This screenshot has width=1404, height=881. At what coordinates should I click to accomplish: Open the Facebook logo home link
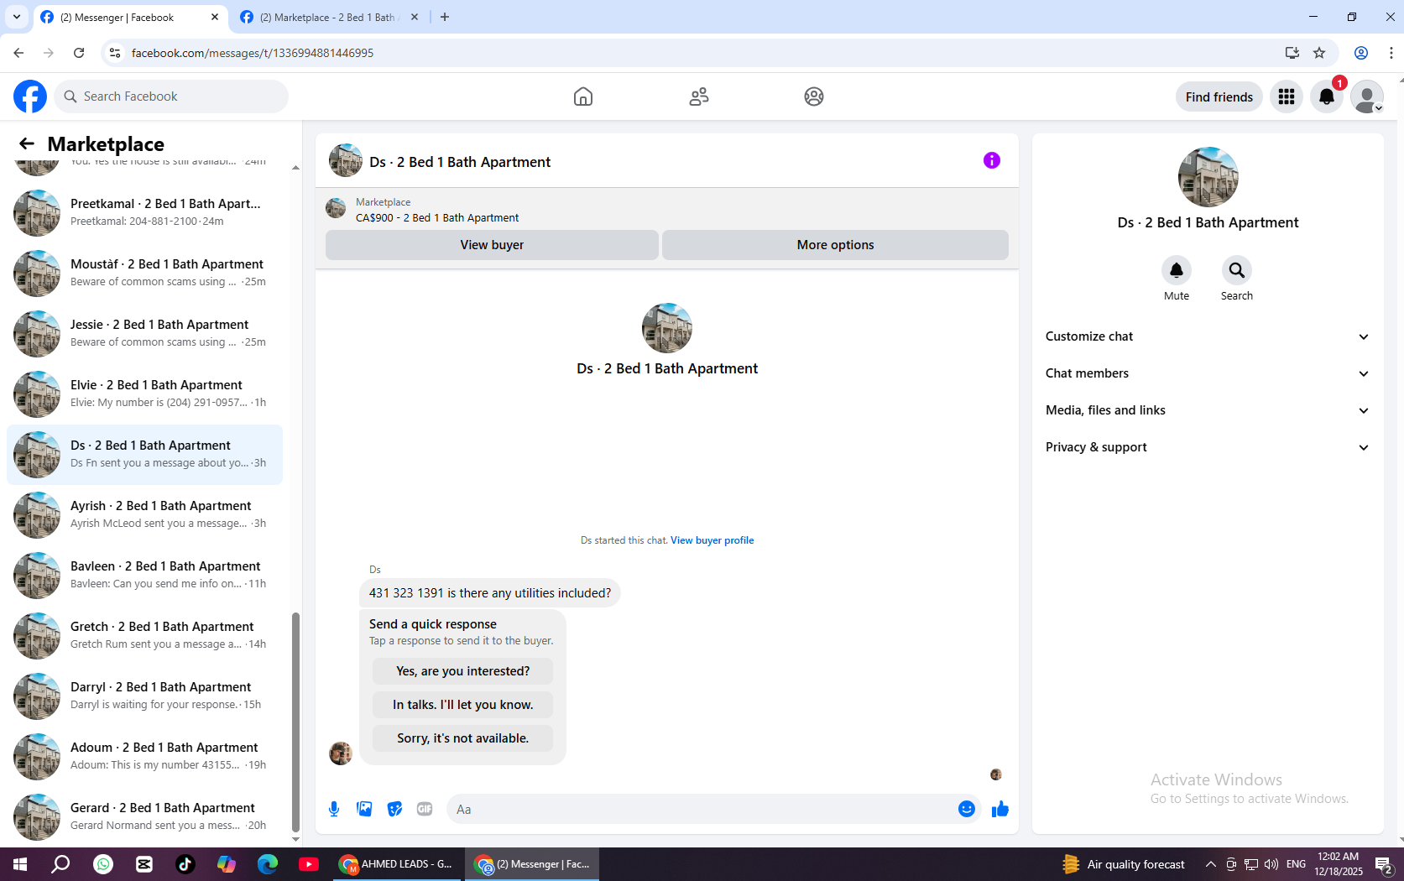click(30, 96)
